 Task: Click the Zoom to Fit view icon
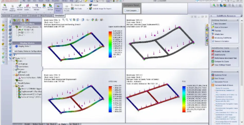pyautogui.click(x=64, y=20)
